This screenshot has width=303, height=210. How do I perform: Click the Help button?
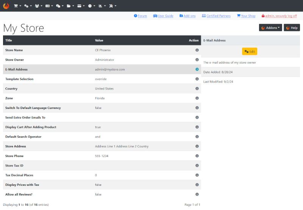coord(292,28)
